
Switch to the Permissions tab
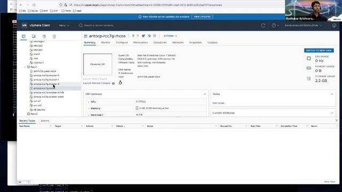(141, 43)
